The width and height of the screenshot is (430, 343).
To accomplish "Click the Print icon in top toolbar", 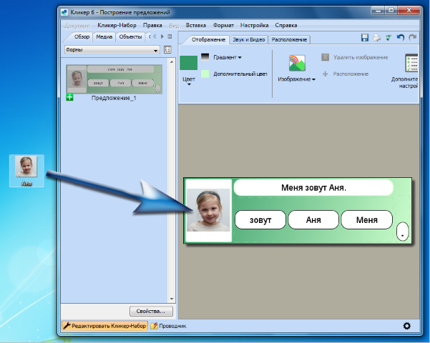I will pos(376,37).
